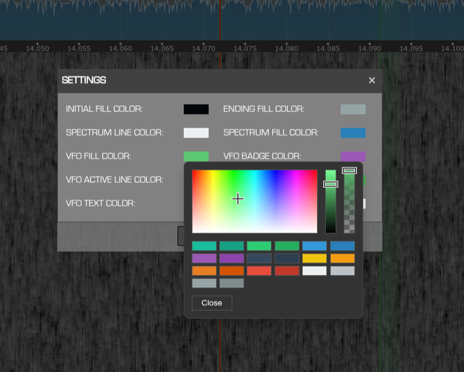464x372 pixels.
Task: Open the Initial Fill Color black swatch
Action: point(196,109)
